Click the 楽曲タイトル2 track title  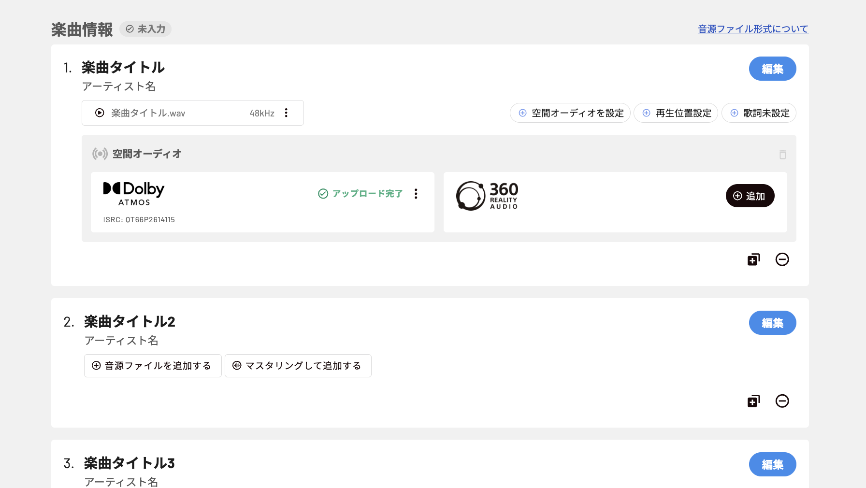point(130,322)
